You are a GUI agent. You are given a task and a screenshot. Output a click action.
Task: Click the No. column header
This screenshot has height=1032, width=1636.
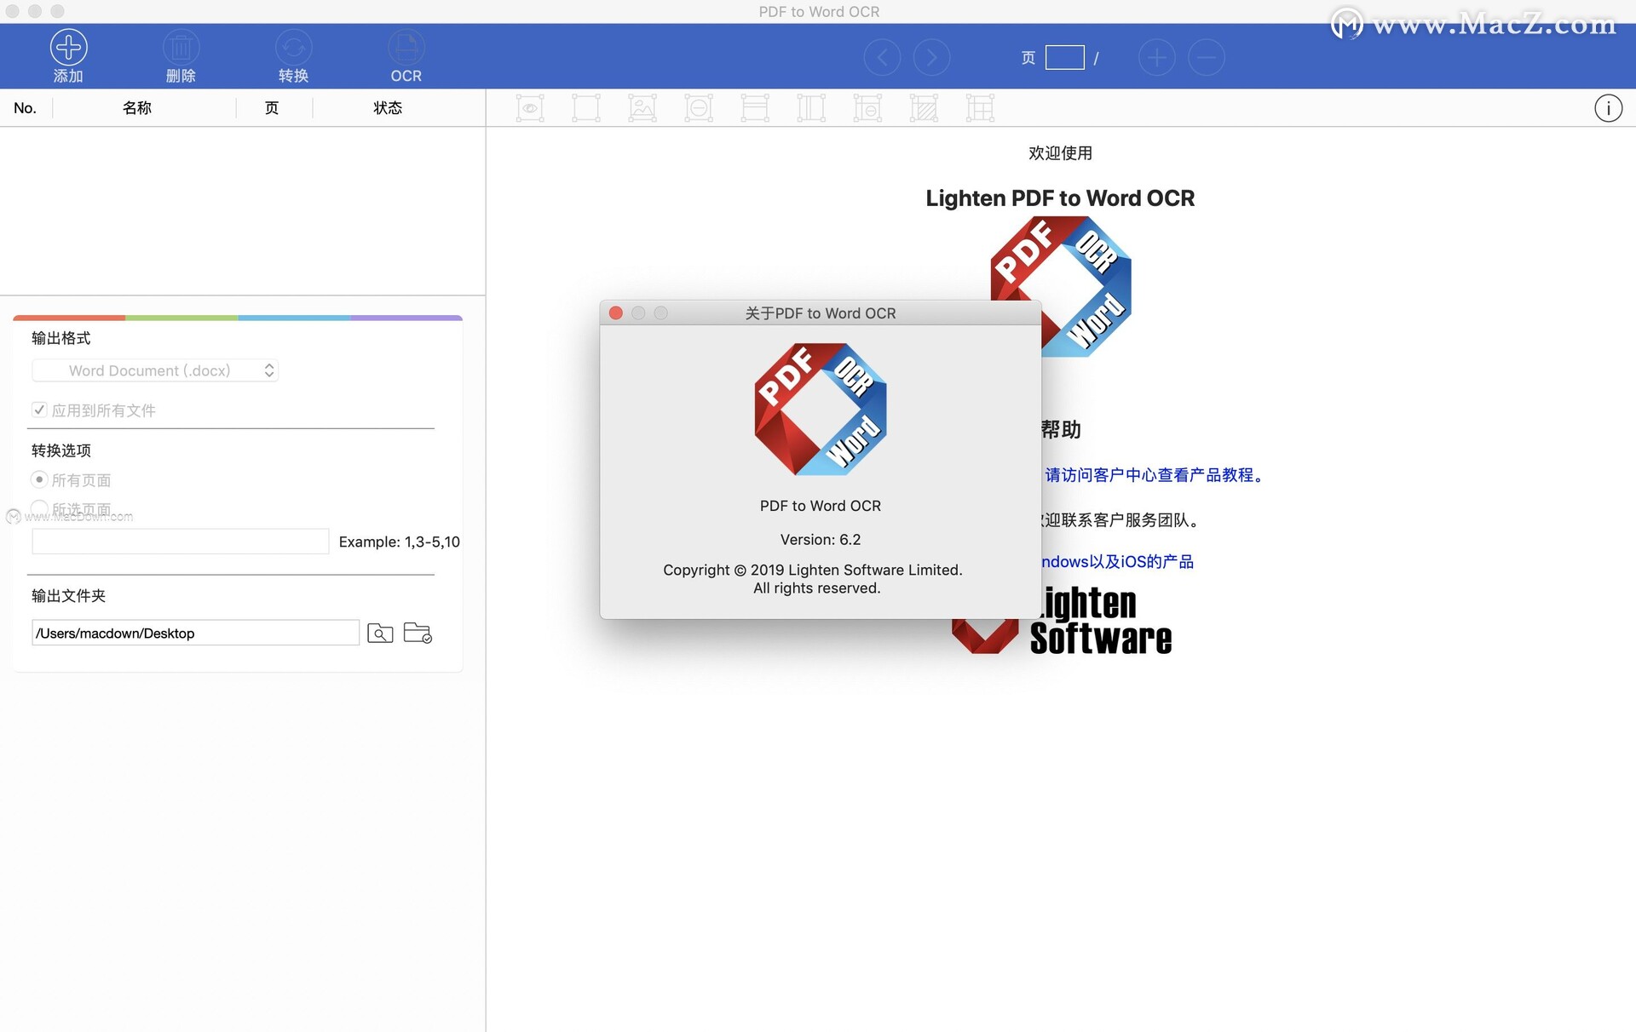coord(25,108)
